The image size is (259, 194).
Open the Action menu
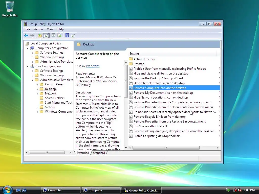click(38, 29)
